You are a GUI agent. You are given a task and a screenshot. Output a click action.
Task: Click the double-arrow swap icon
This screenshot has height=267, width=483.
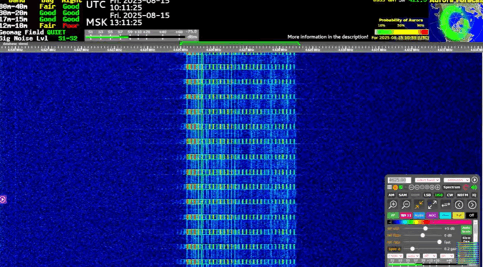pyautogui.click(x=446, y=205)
